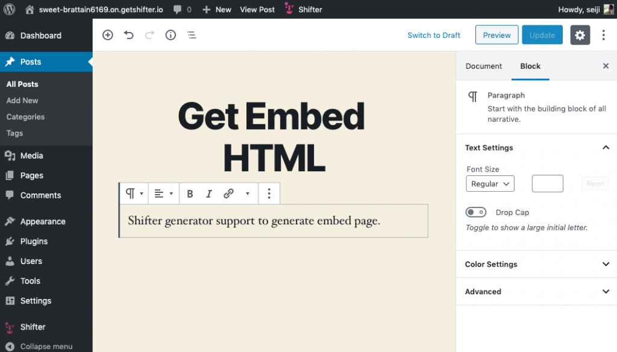Click the custom font size field
The height and width of the screenshot is (352, 617).
click(x=547, y=183)
